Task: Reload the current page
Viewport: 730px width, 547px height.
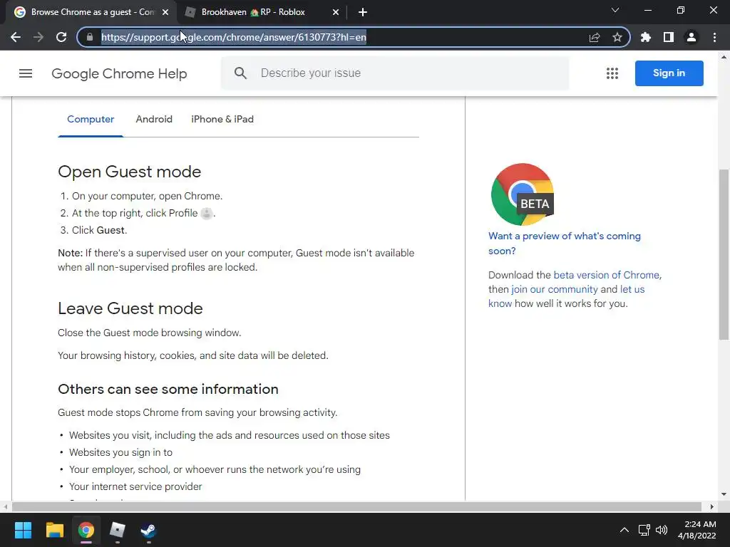Action: (61, 37)
